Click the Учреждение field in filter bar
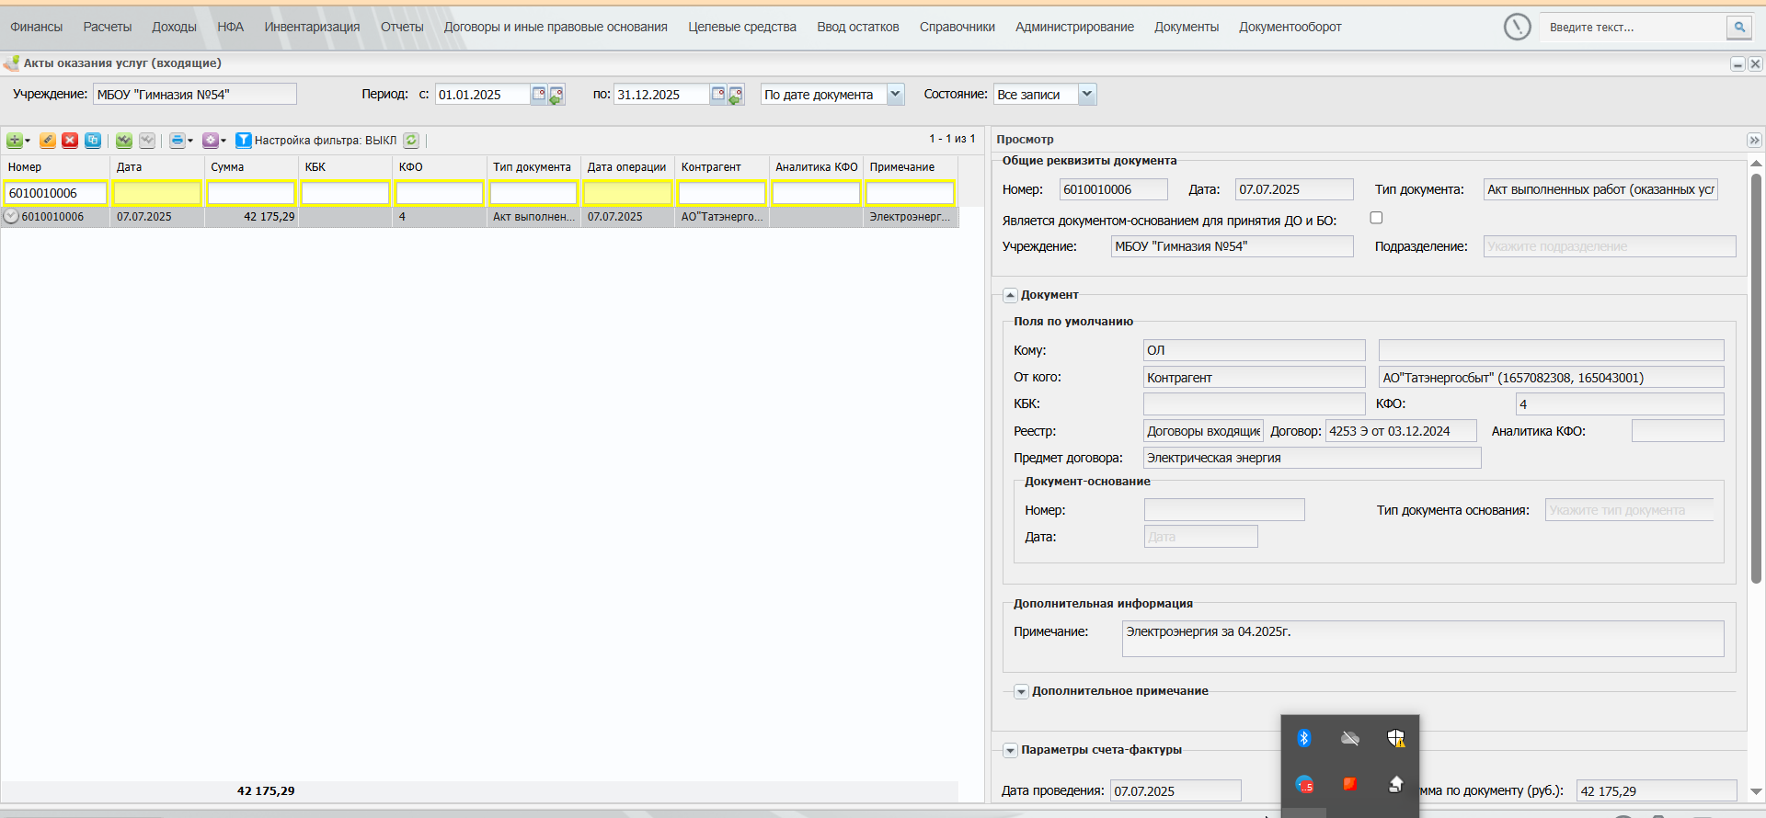The image size is (1766, 818). tap(195, 94)
